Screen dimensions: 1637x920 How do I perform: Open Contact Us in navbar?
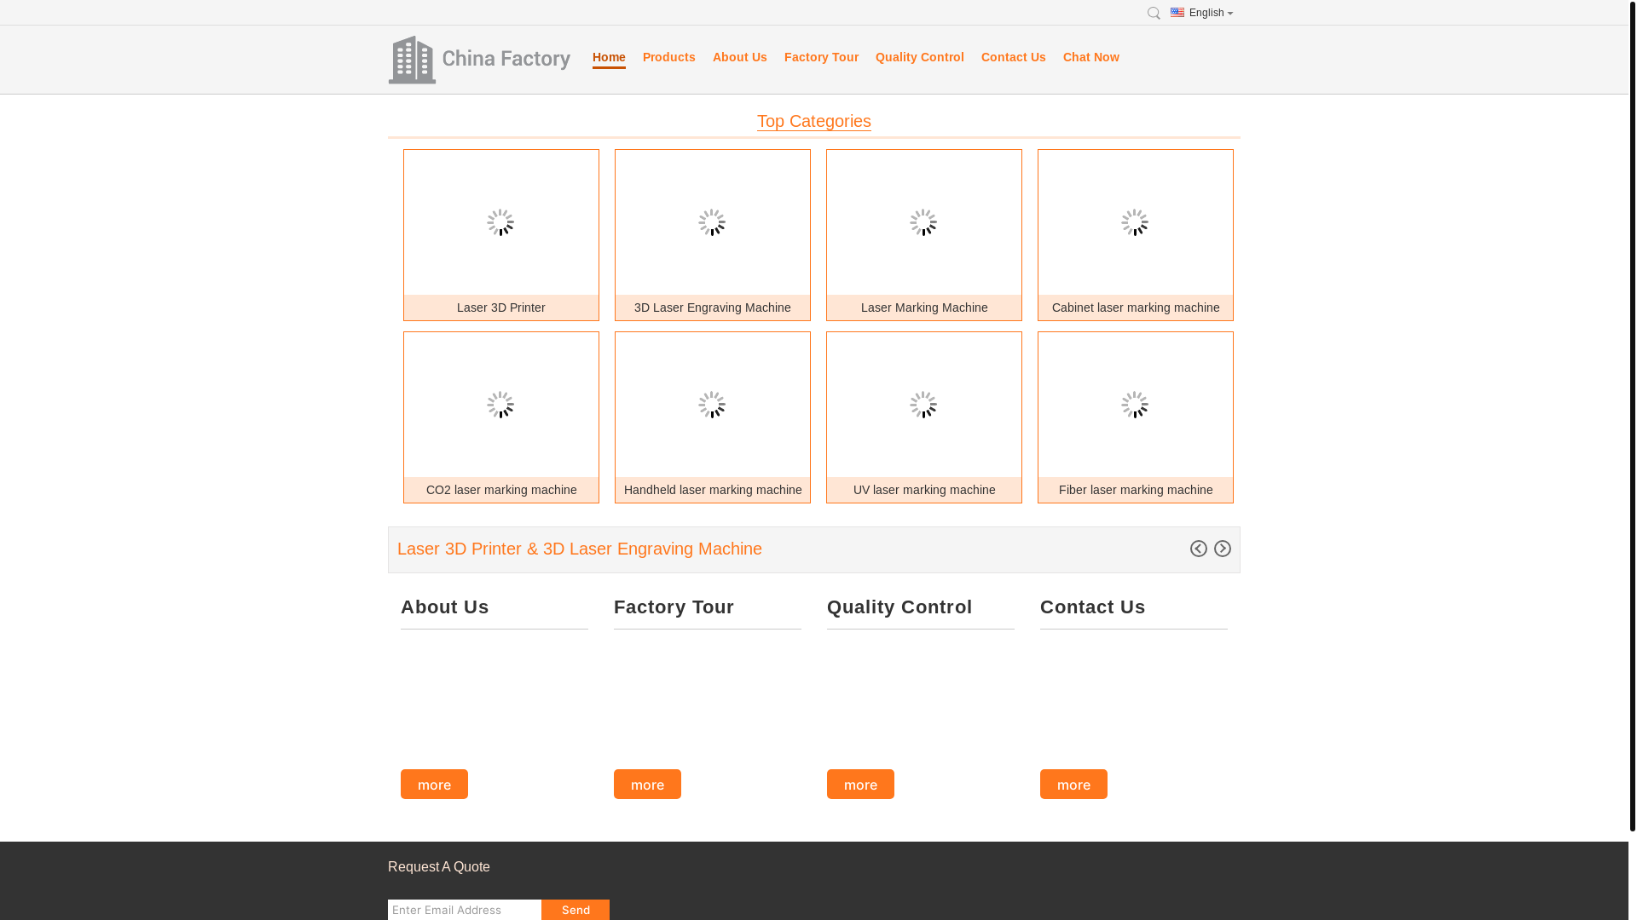coord(1014,57)
